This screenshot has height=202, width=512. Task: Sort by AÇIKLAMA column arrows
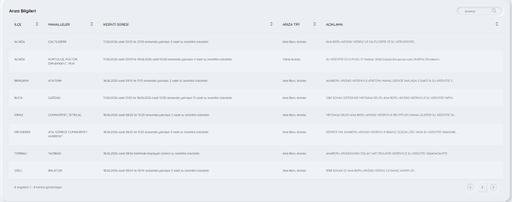coord(497,24)
